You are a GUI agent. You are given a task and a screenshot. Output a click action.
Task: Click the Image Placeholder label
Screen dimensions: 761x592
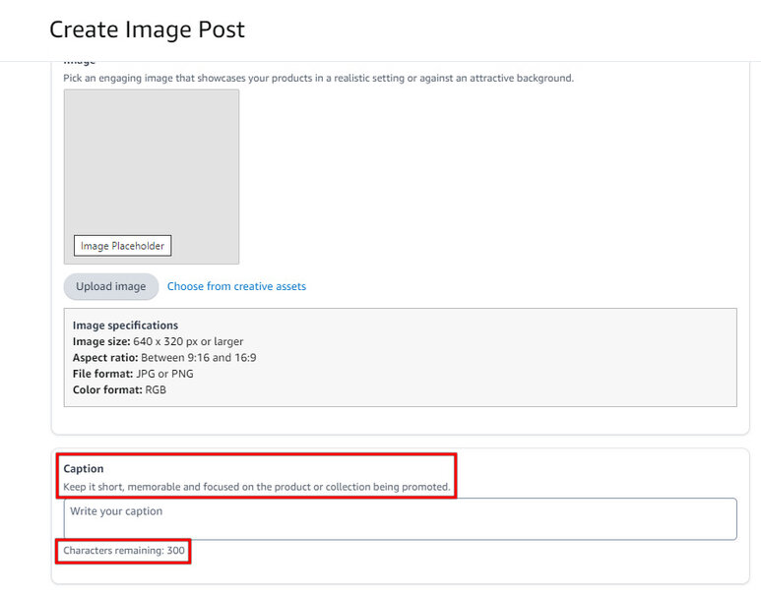click(122, 246)
